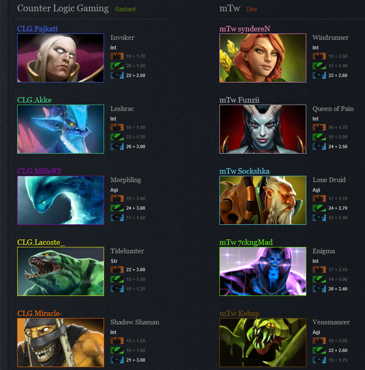
Task: Select the Venomancer hero portrait
Action: (263, 342)
